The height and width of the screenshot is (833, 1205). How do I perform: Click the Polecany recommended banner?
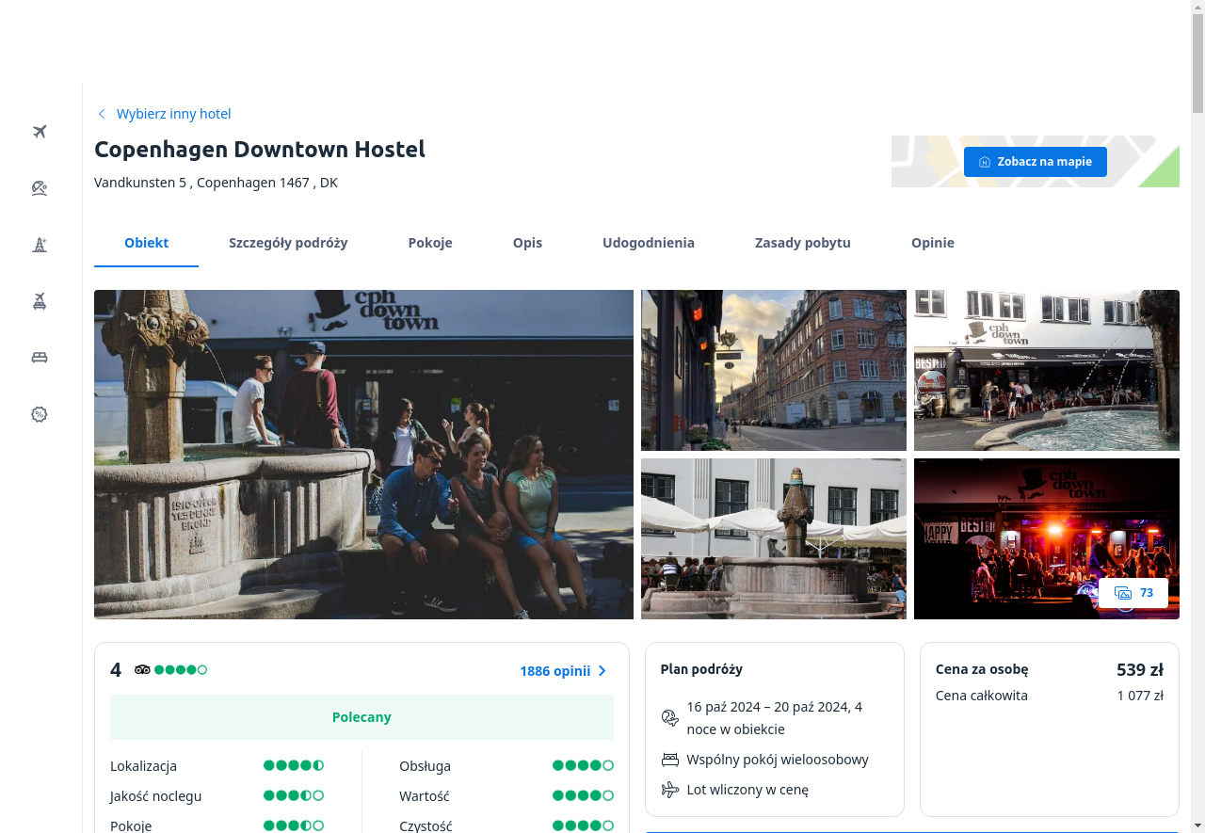coord(361,717)
